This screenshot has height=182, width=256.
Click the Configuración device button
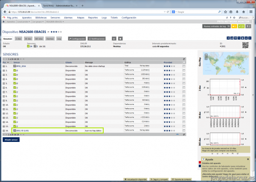coord(77,39)
